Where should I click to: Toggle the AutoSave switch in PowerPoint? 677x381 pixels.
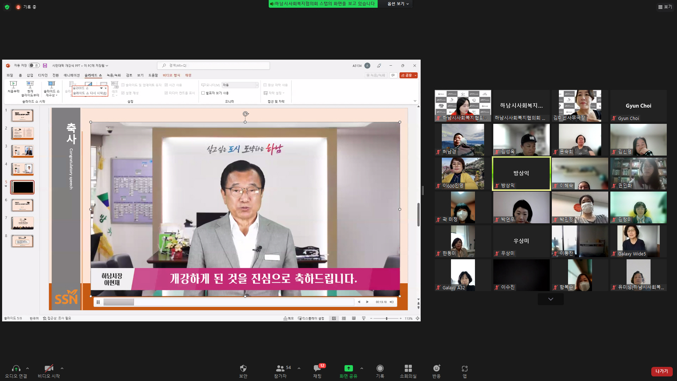[x=34, y=66]
